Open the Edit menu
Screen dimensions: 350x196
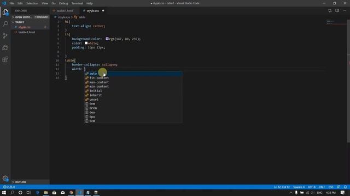[x=20, y=3]
